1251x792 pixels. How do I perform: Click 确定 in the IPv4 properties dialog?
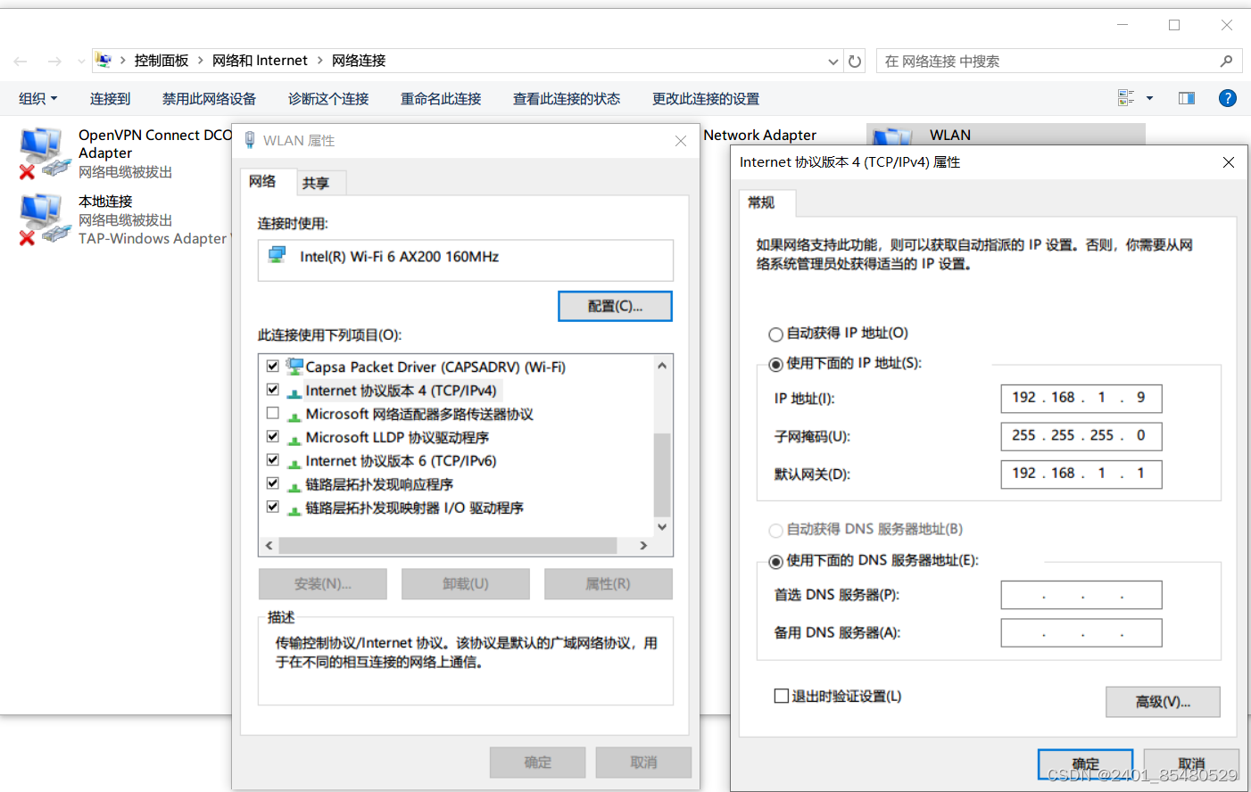(1085, 764)
